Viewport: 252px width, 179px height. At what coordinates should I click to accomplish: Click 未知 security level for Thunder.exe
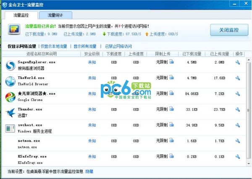click(x=92, y=109)
